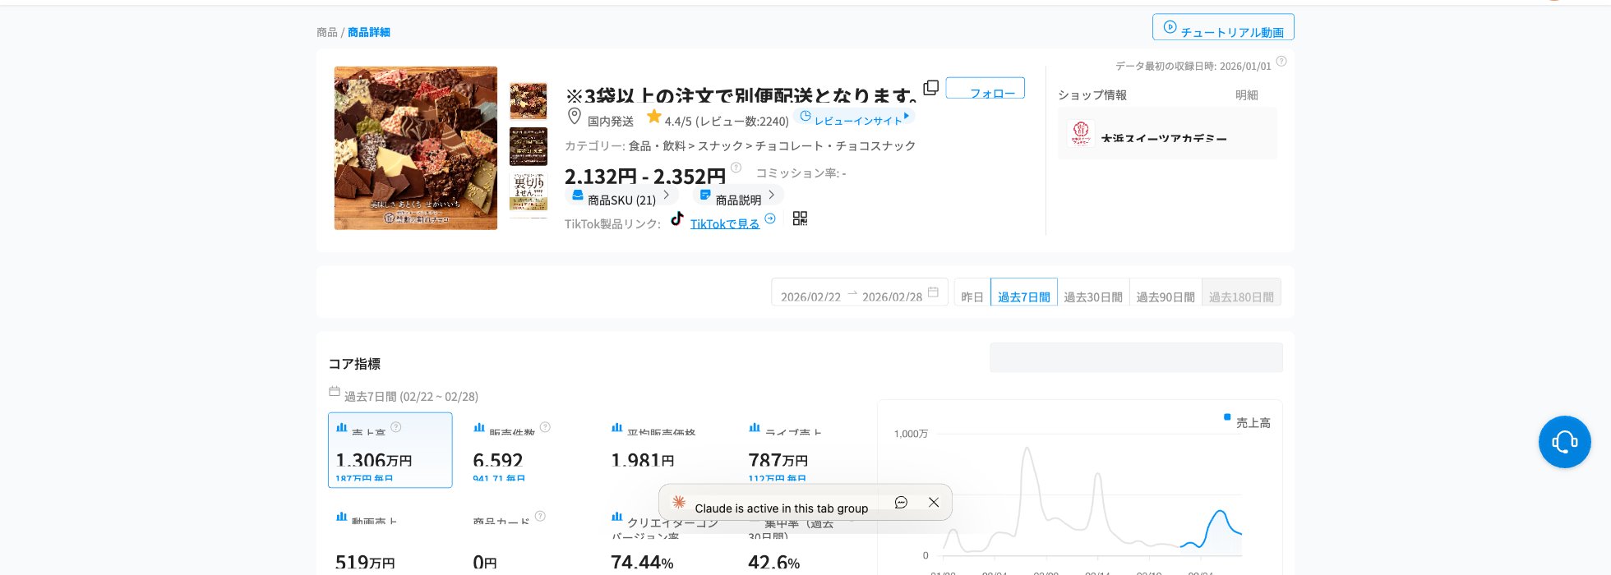The width and height of the screenshot is (1611, 575).
Task: Click the help icon next to データ最初の収録日時
Action: (1281, 62)
